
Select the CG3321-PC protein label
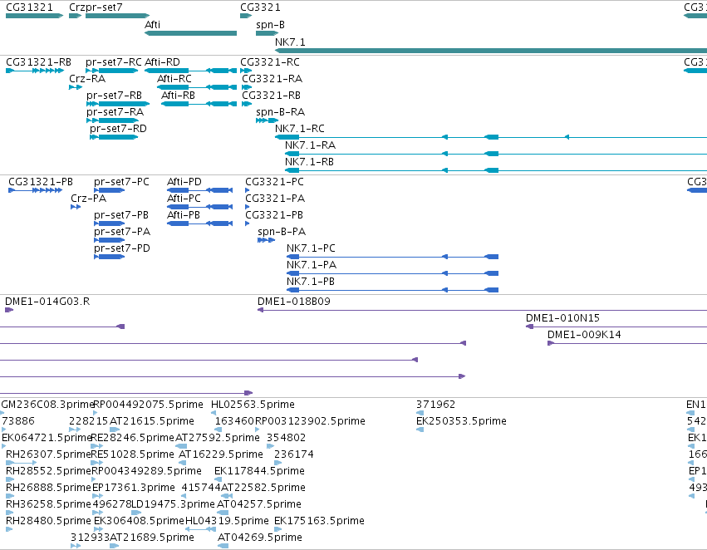(275, 182)
